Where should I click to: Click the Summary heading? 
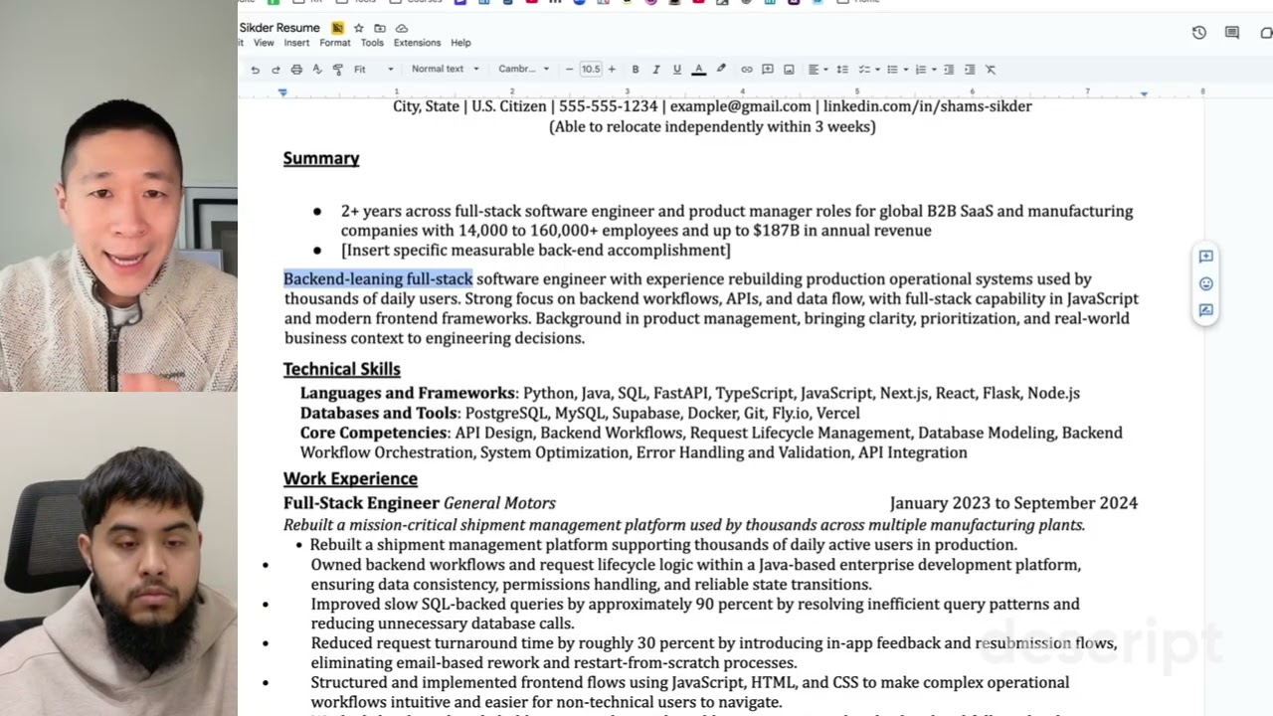tap(321, 158)
